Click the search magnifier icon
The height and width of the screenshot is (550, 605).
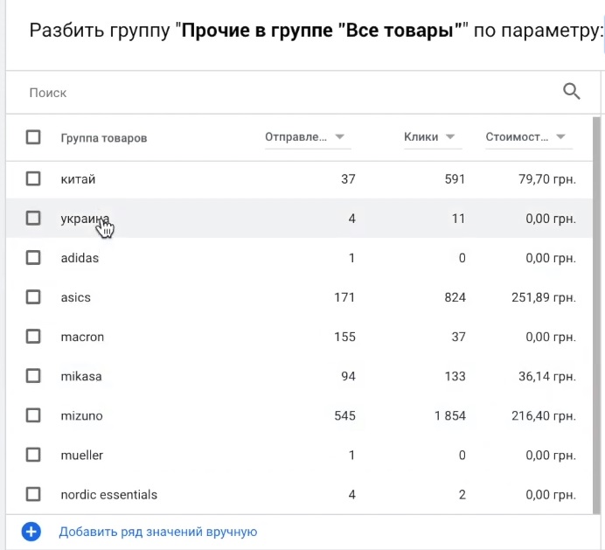(x=572, y=92)
